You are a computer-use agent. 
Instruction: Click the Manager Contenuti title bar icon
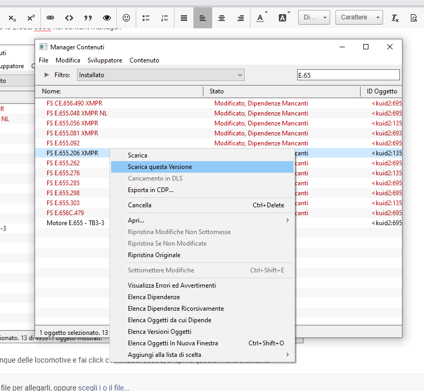44,47
